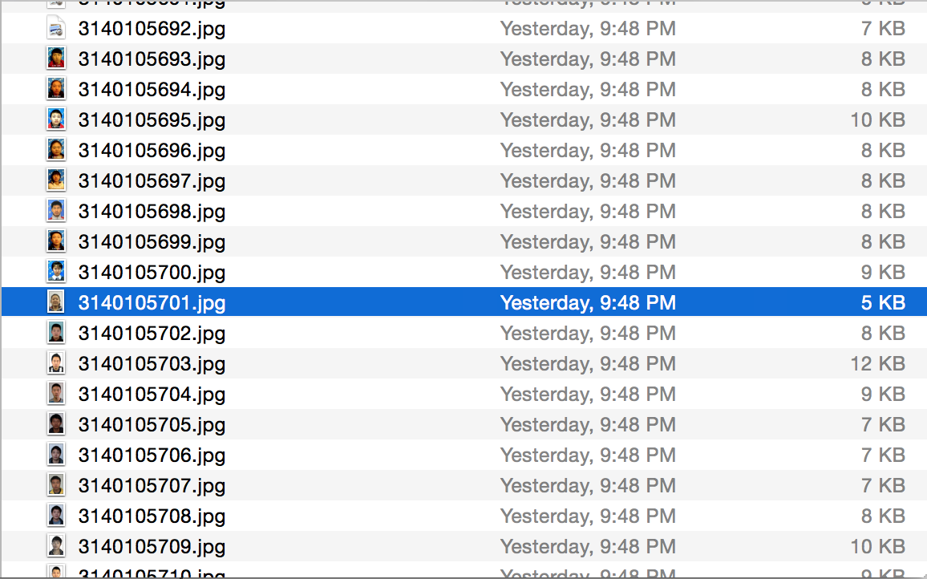Select file name 3140105698.jpg
This screenshot has width=927, height=579.
tap(152, 212)
